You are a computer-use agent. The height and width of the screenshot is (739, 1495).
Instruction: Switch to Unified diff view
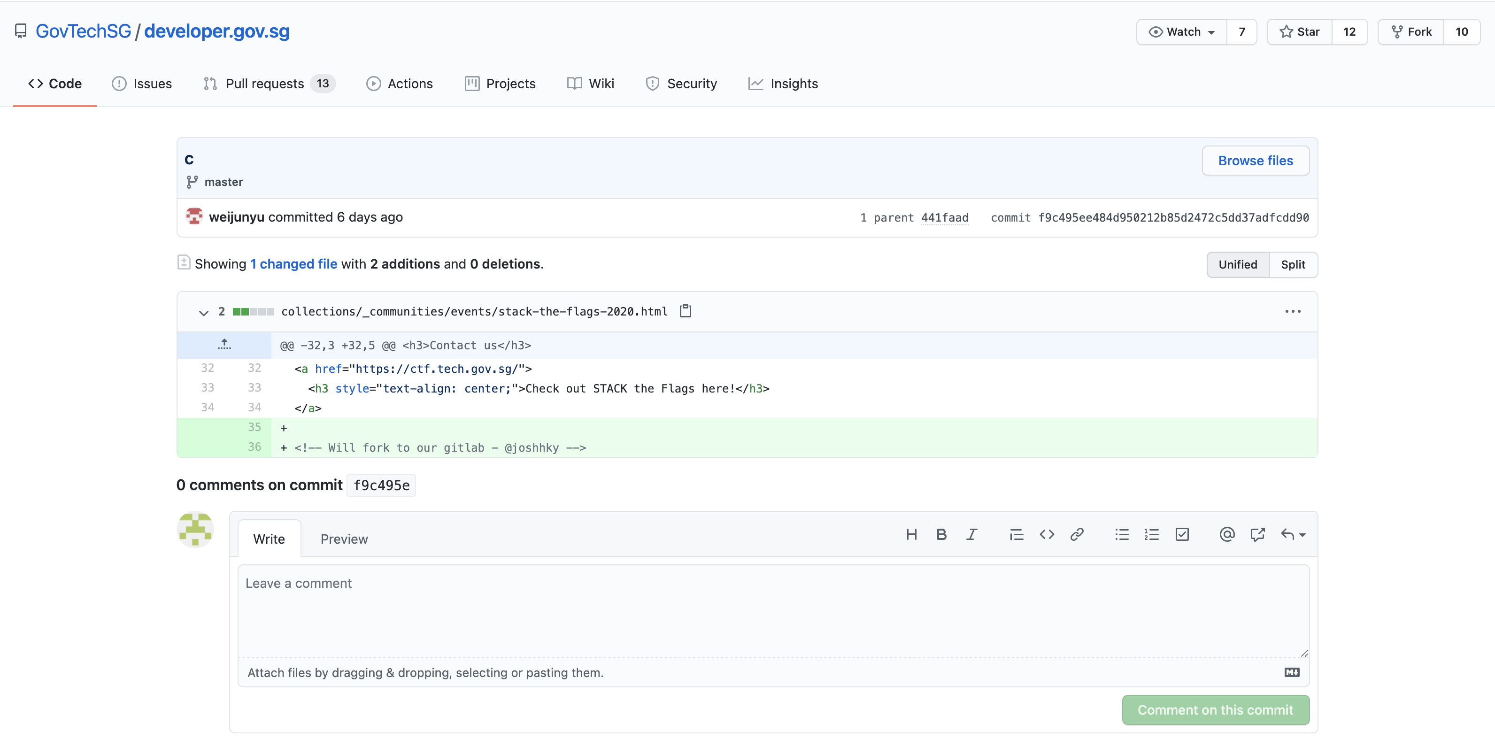point(1237,265)
